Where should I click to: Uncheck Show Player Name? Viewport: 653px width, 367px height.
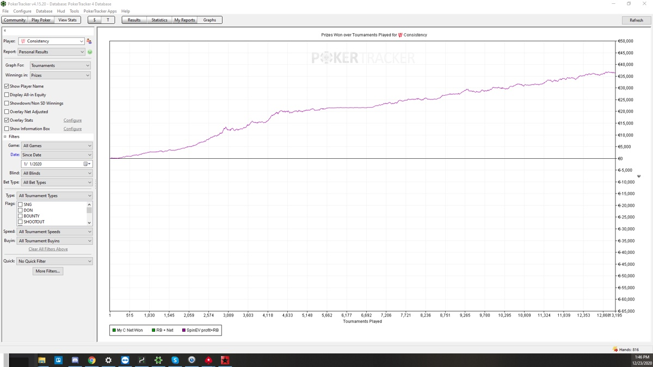(7, 86)
